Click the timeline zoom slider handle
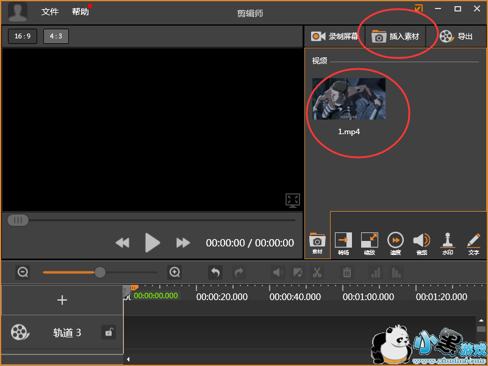488x366 pixels. pos(100,272)
